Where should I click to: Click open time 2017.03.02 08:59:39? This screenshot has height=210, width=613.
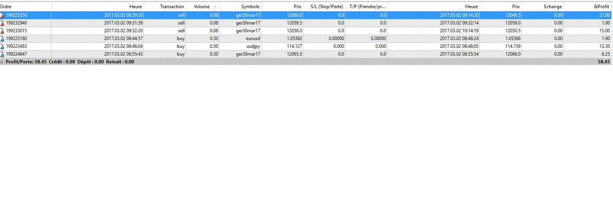click(x=123, y=15)
